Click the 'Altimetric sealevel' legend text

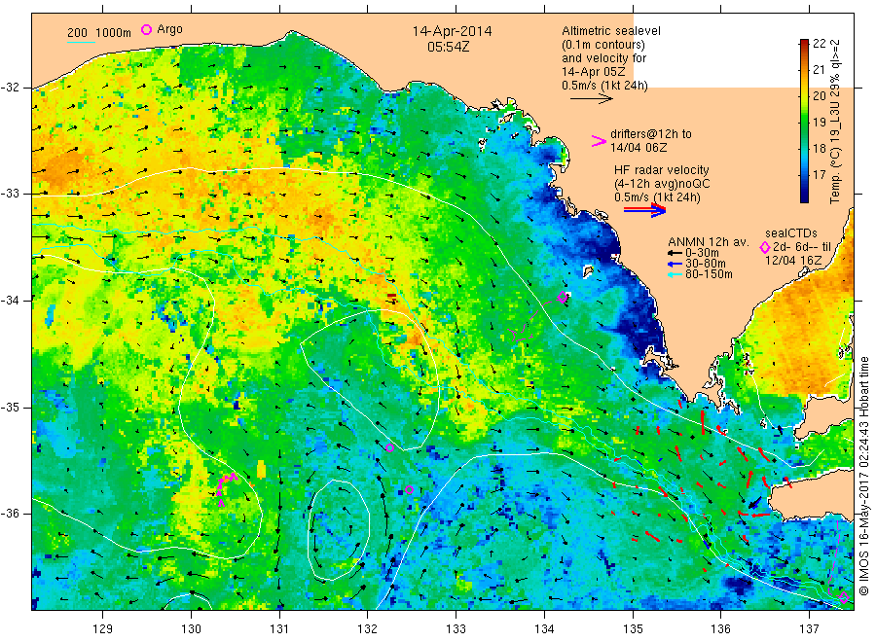point(611,31)
